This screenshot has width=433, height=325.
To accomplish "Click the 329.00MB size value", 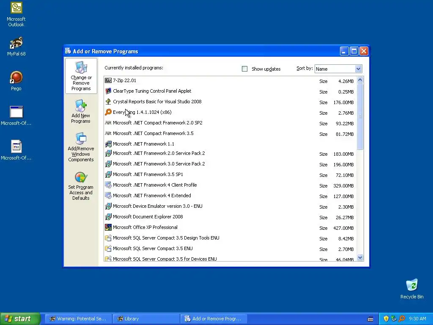I will 343,186.
